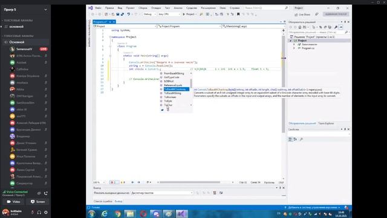The height and width of the screenshot is (218, 387).
Task: Clear output window icon
Action: [x=215, y=193]
